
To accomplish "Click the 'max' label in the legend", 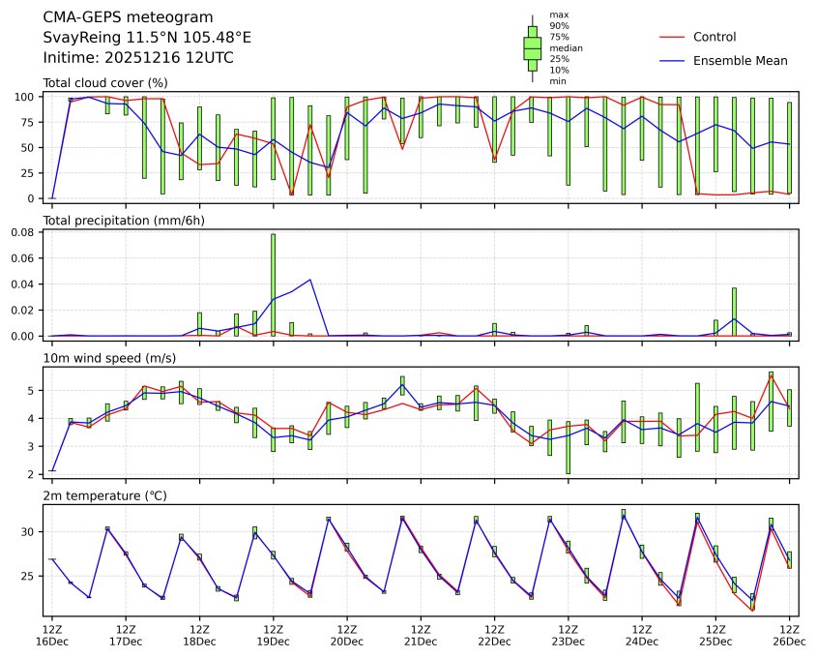I will pyautogui.click(x=558, y=15).
